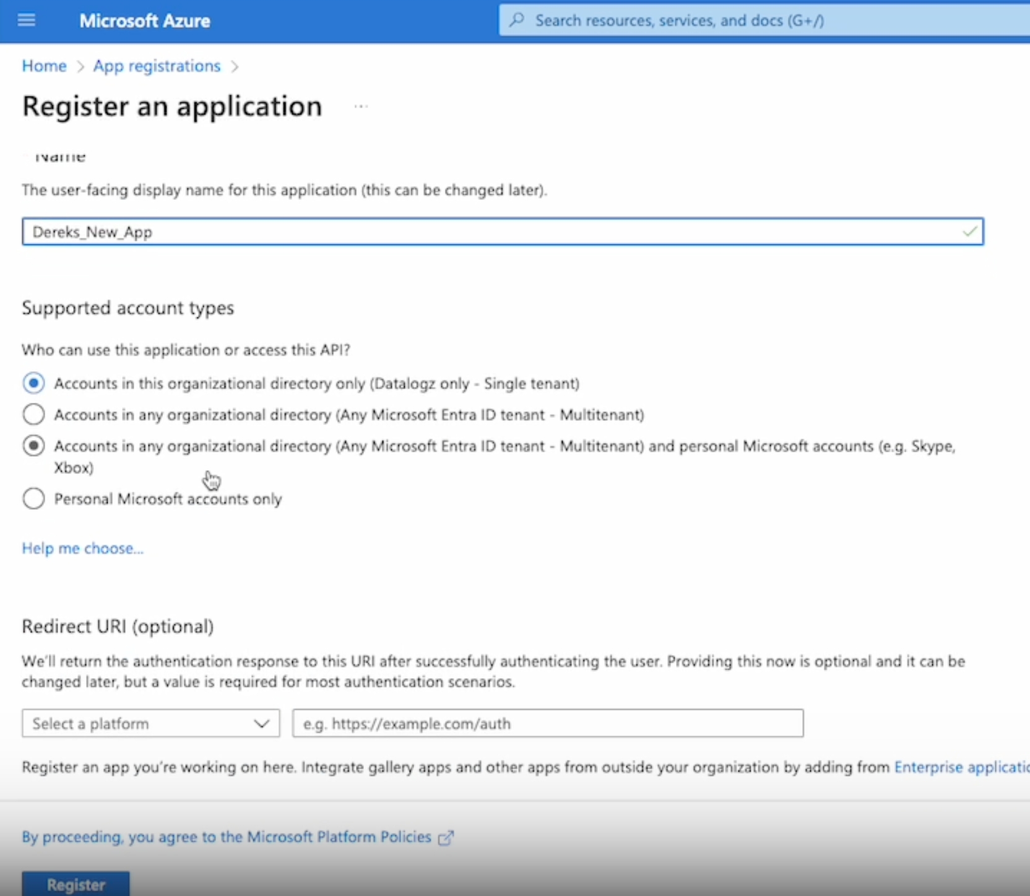Select single tenant Datalogz only option
1030x896 pixels.
click(x=33, y=384)
